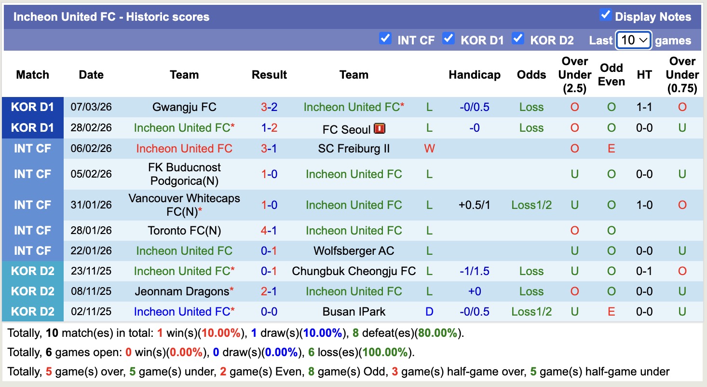Toggle the Display Notes checkbox

point(605,15)
